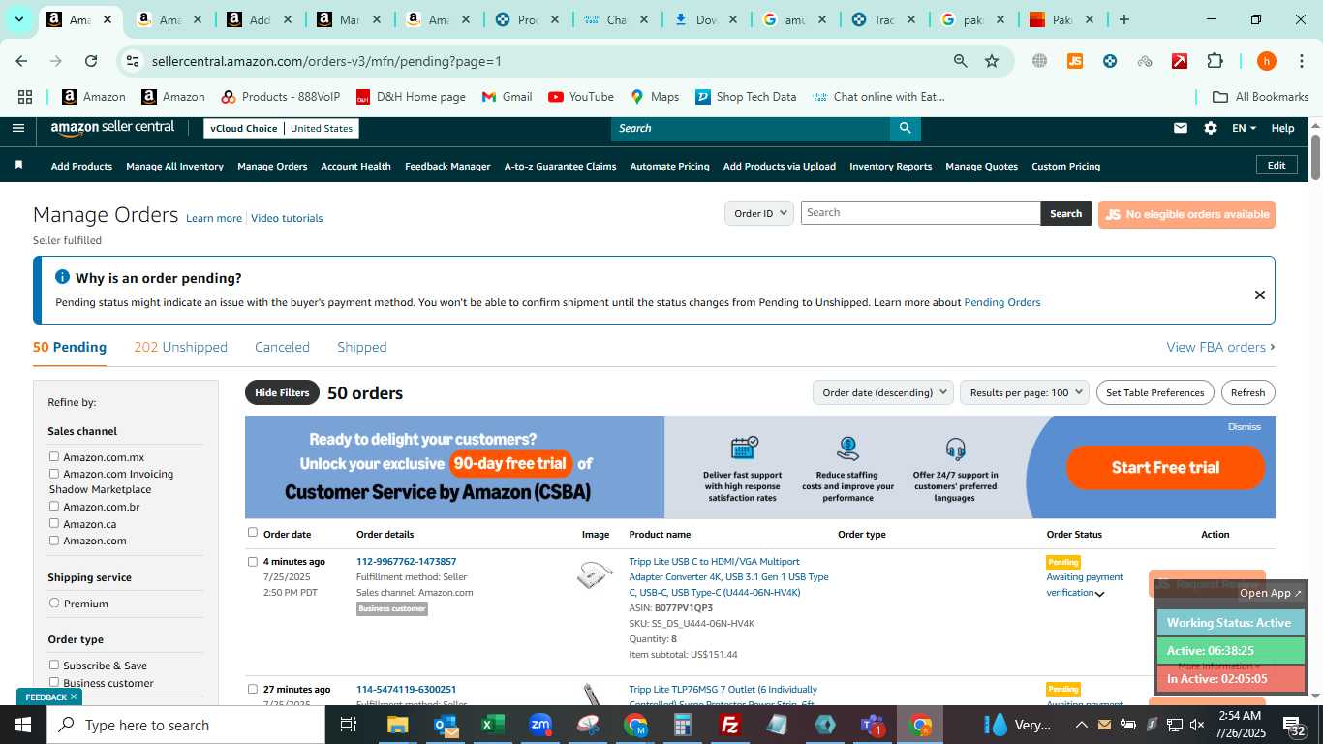Click the JS extension icon in Chrome toolbar
Screen dimensions: 1323x744
pos(1075,61)
